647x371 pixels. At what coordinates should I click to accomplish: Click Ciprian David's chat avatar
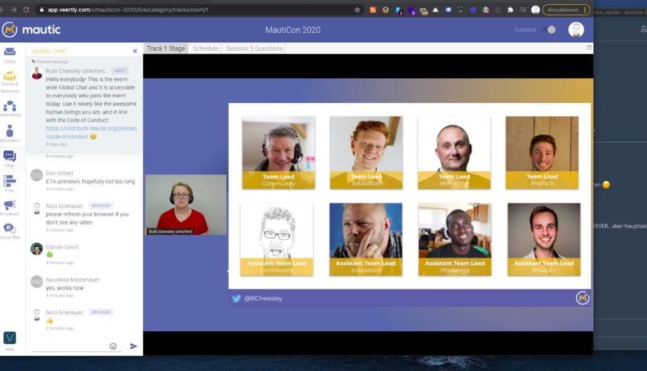[x=37, y=249]
